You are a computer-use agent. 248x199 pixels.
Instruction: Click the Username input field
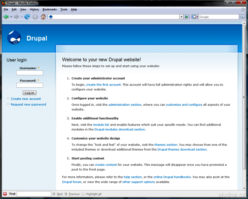click(x=29, y=73)
